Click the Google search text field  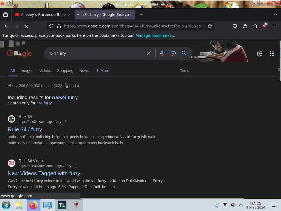(x=97, y=53)
